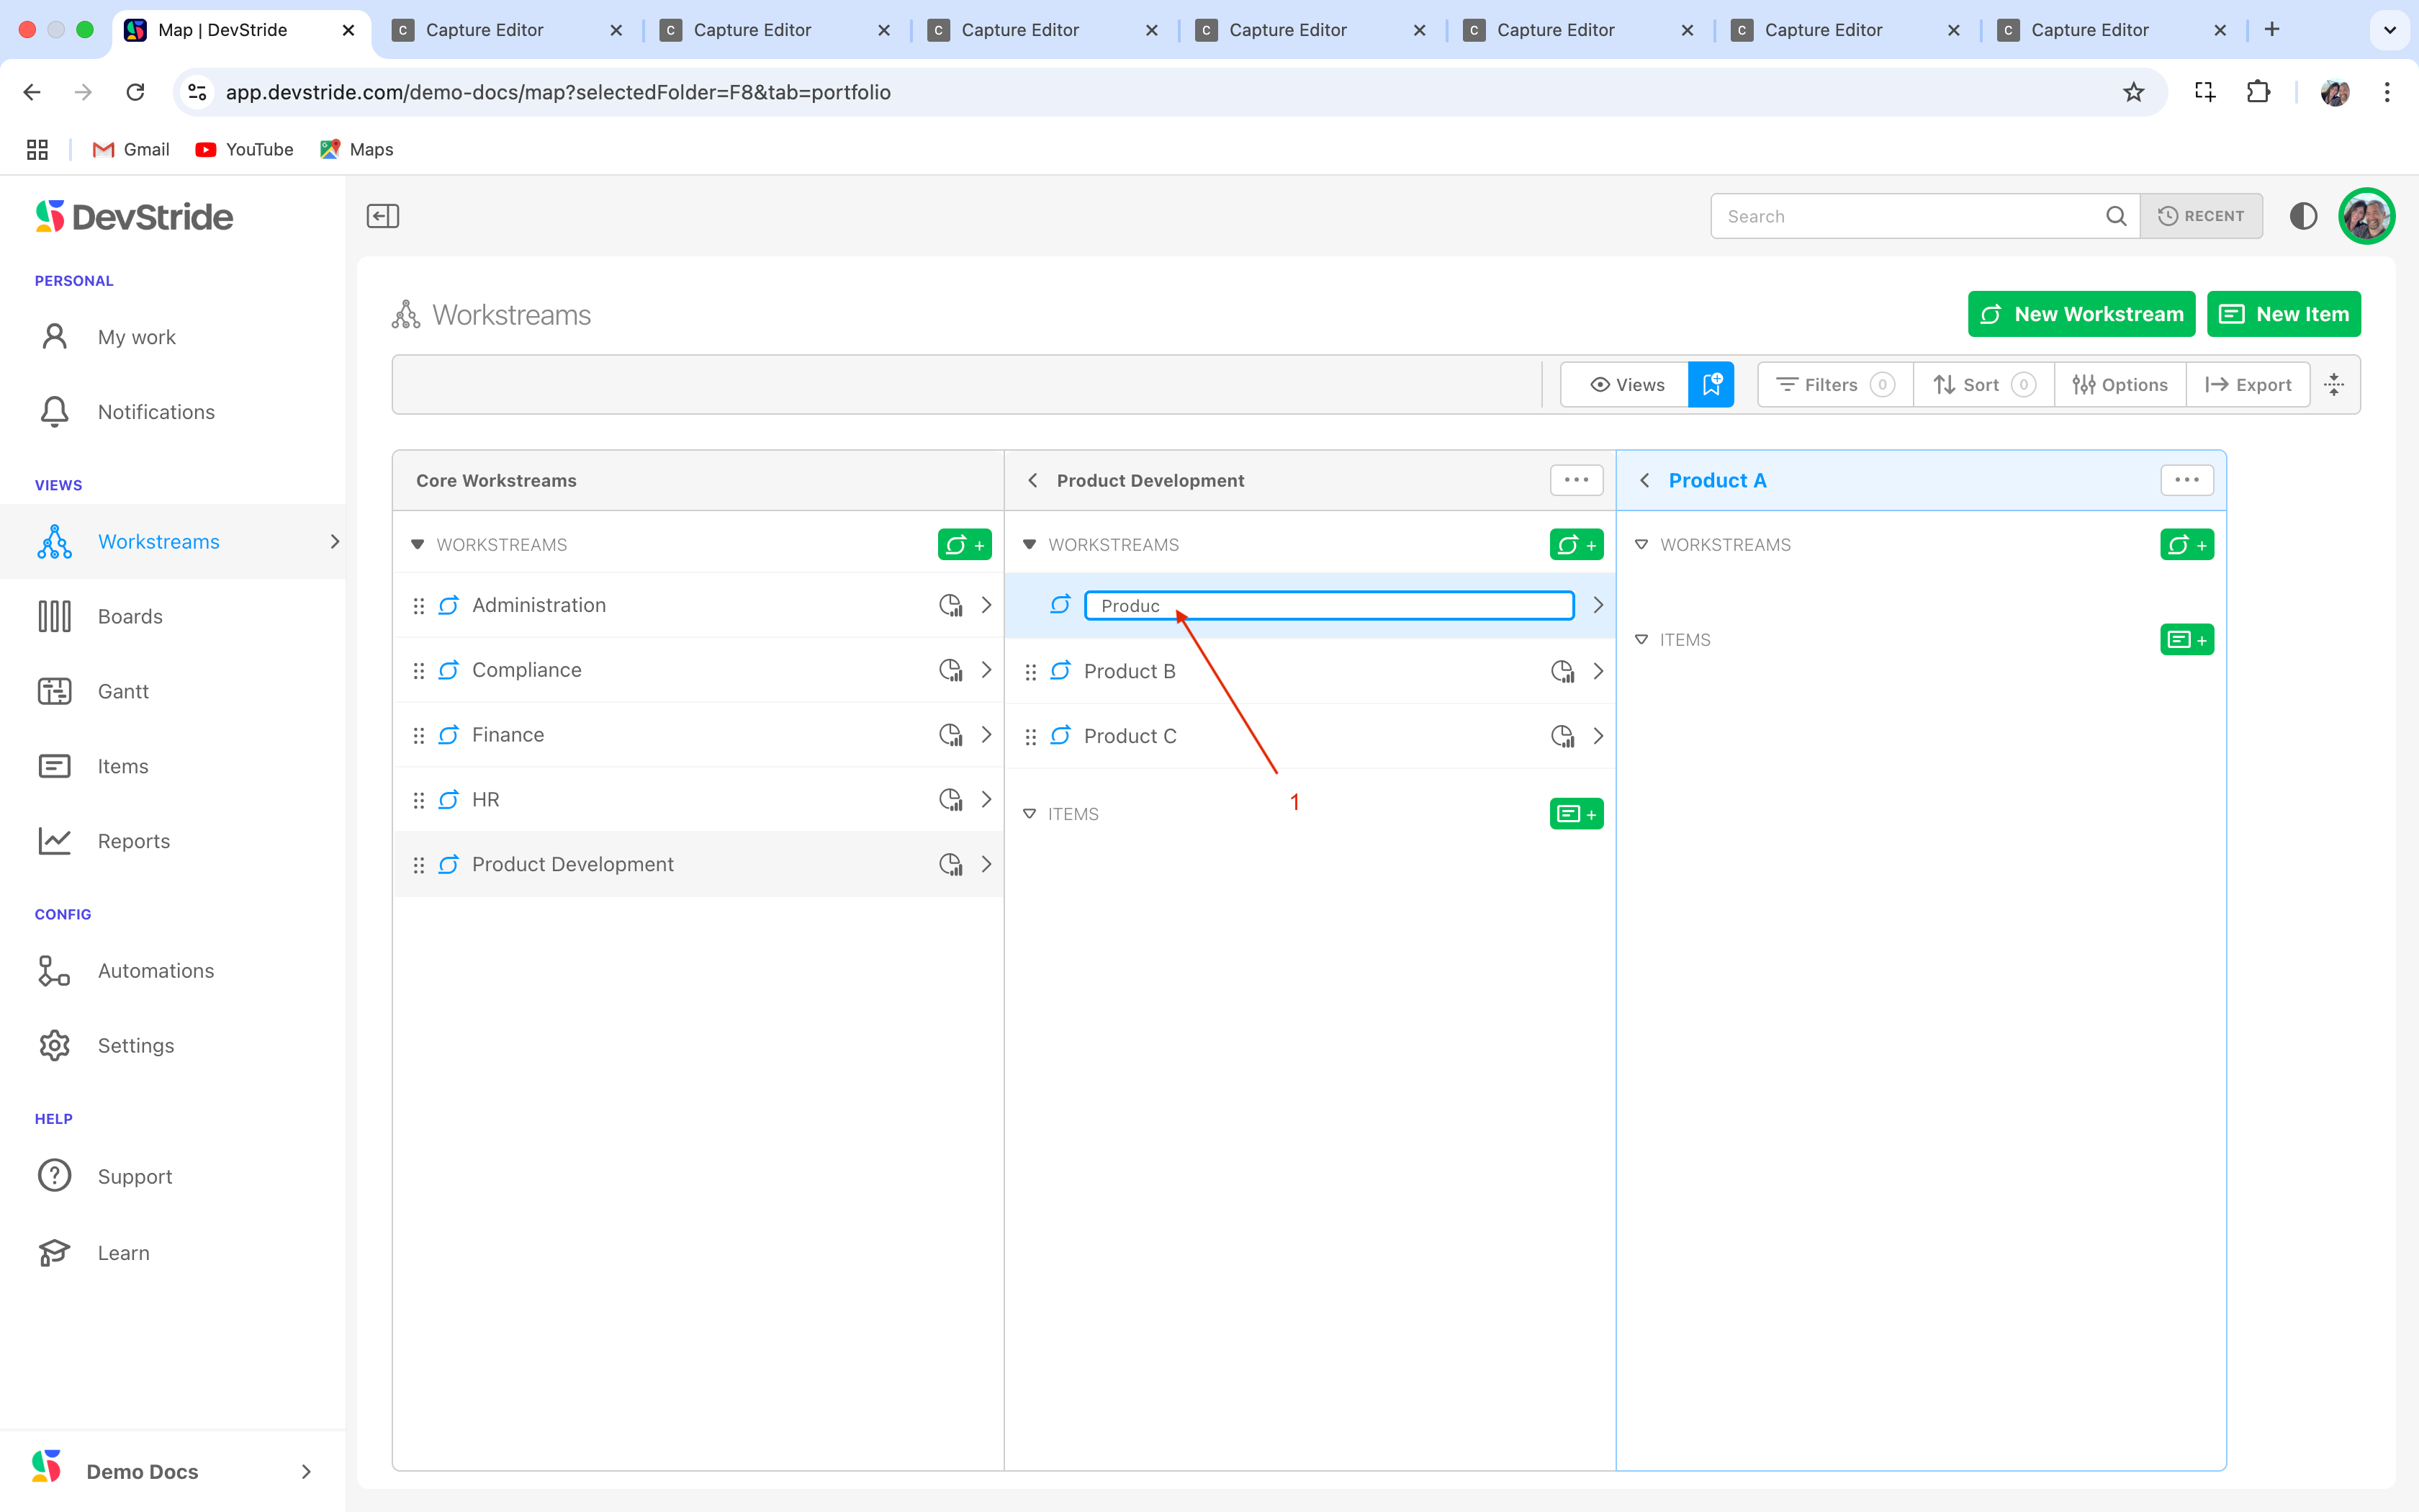Click the New Workstream button

tap(2081, 314)
